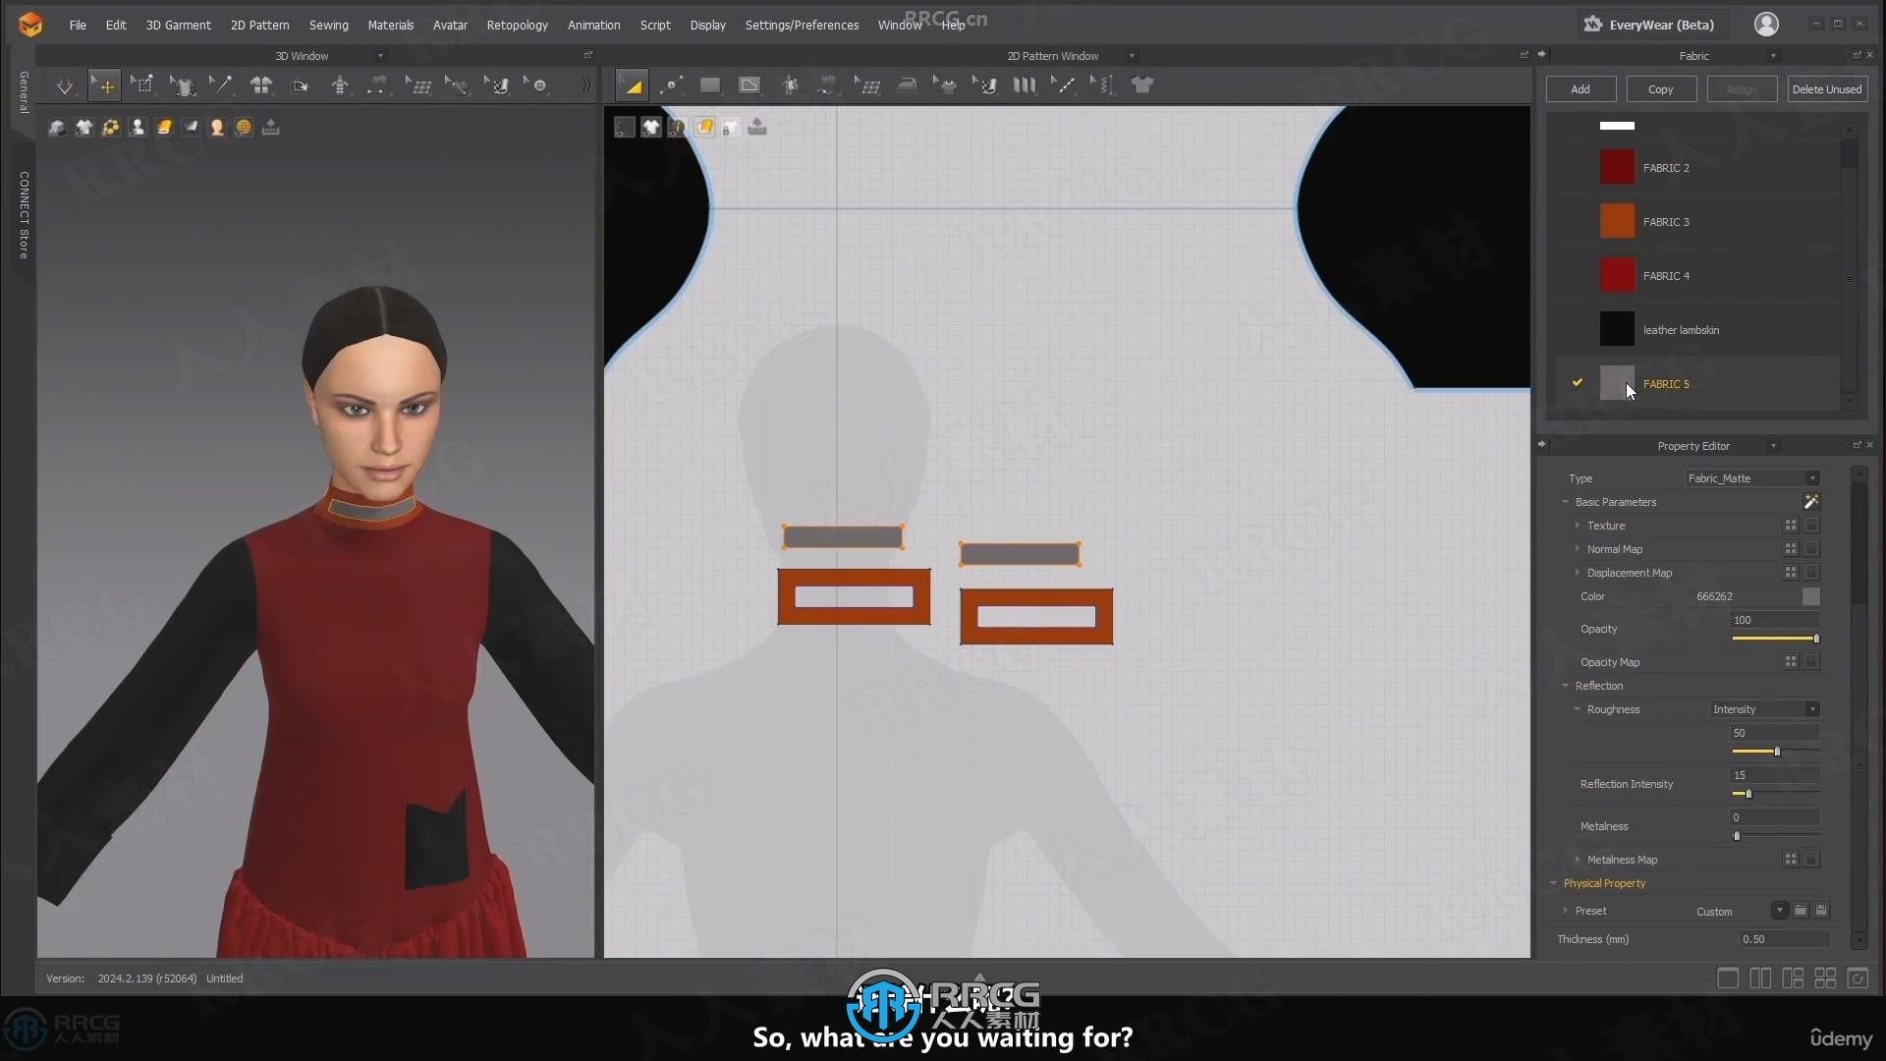Click the T-shirt icon ending the 2D toolbar

(x=1142, y=86)
